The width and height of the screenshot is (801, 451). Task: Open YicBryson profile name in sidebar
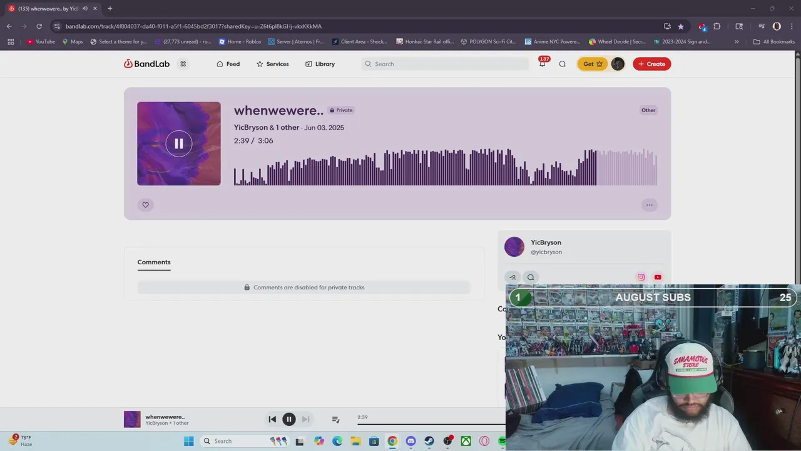pyautogui.click(x=546, y=242)
